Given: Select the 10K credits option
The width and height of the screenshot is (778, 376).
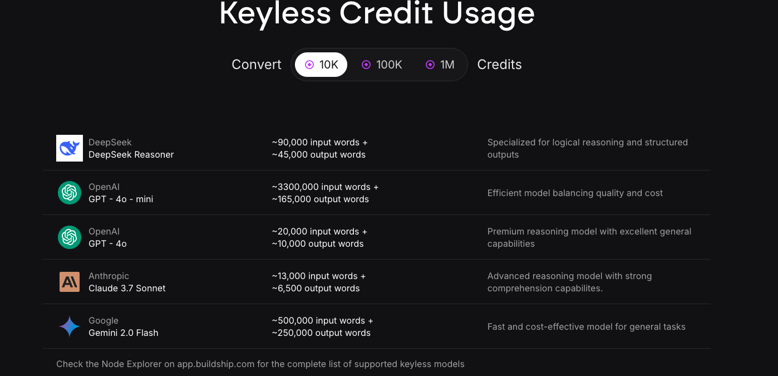Looking at the screenshot, I should point(321,65).
